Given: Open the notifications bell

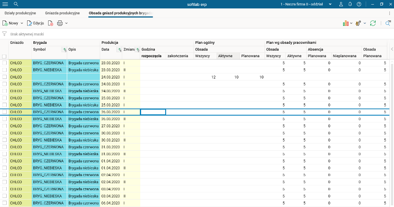Looking at the screenshot, I should click(x=350, y=4).
